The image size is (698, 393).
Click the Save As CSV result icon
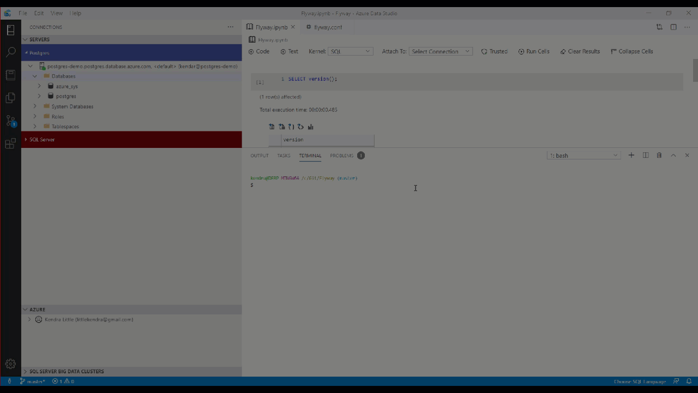tap(272, 127)
